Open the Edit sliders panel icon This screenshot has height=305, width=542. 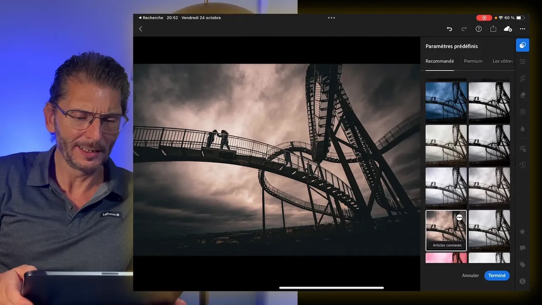pos(523,61)
